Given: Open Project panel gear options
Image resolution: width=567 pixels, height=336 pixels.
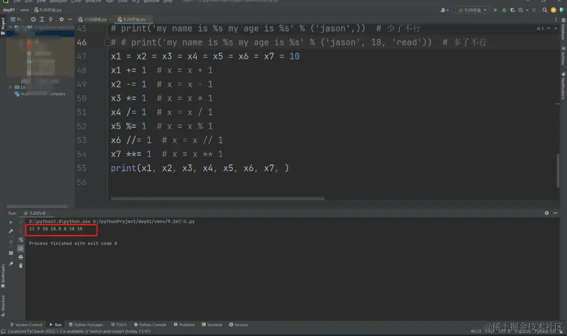Looking at the screenshot, I should pyautogui.click(x=61, y=19).
